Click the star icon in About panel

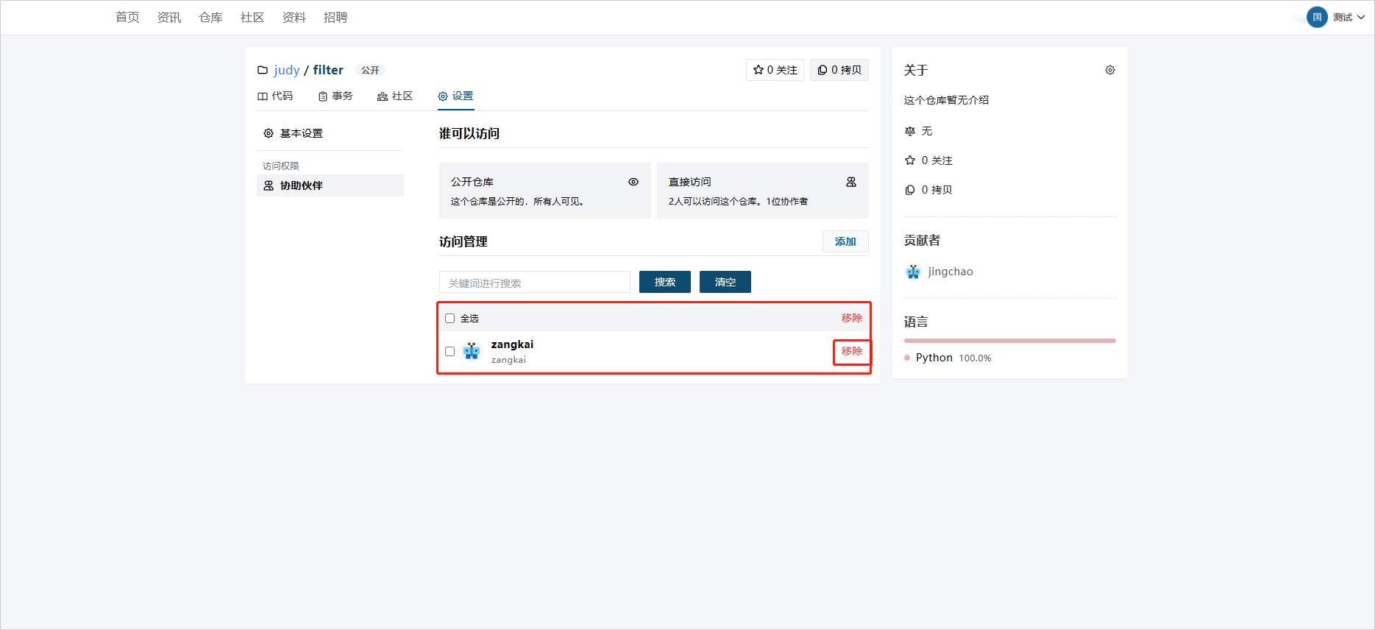(910, 160)
